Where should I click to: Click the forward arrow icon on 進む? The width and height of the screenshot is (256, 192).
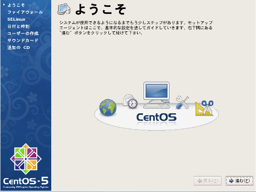click(x=231, y=181)
